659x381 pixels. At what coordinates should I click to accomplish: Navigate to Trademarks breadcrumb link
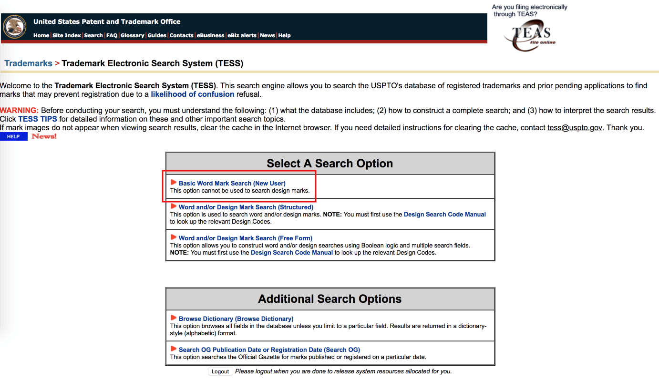28,63
